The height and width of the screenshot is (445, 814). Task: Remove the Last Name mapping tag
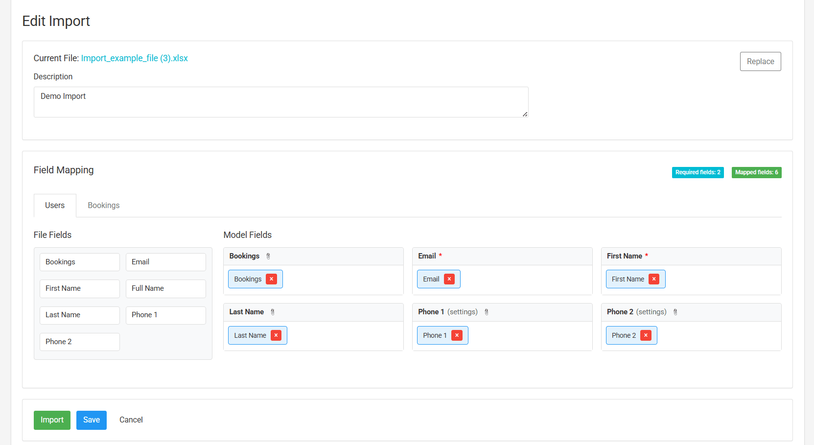point(276,335)
